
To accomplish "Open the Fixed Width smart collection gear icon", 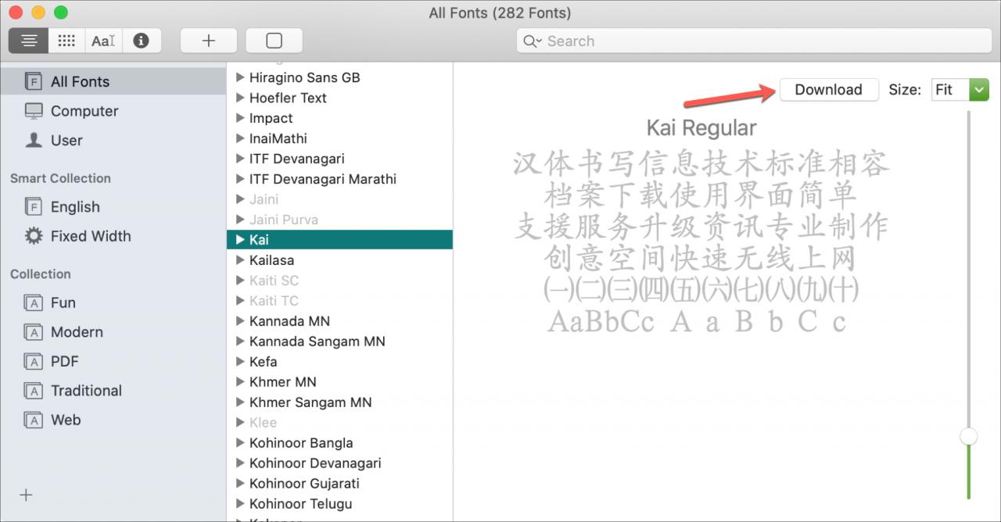I will coord(34,236).
